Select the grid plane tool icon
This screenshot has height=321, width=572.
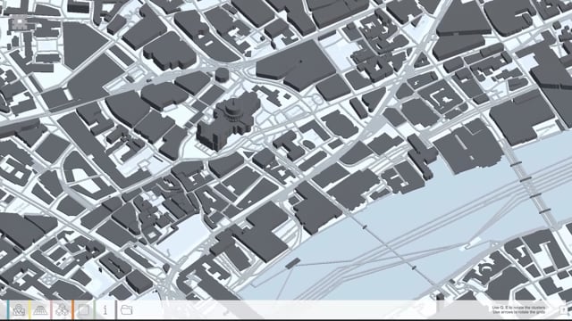pyautogui.click(x=40, y=310)
